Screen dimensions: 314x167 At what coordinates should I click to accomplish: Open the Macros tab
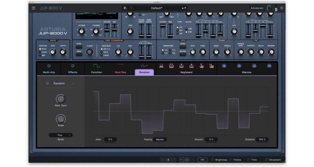click(247, 72)
